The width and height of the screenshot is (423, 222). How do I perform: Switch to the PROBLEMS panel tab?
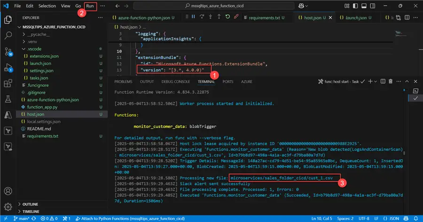coord(123,82)
